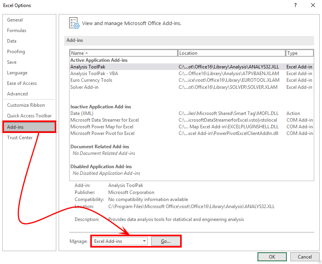Switch to the General category
The image size is (322, 264).
[15, 20]
